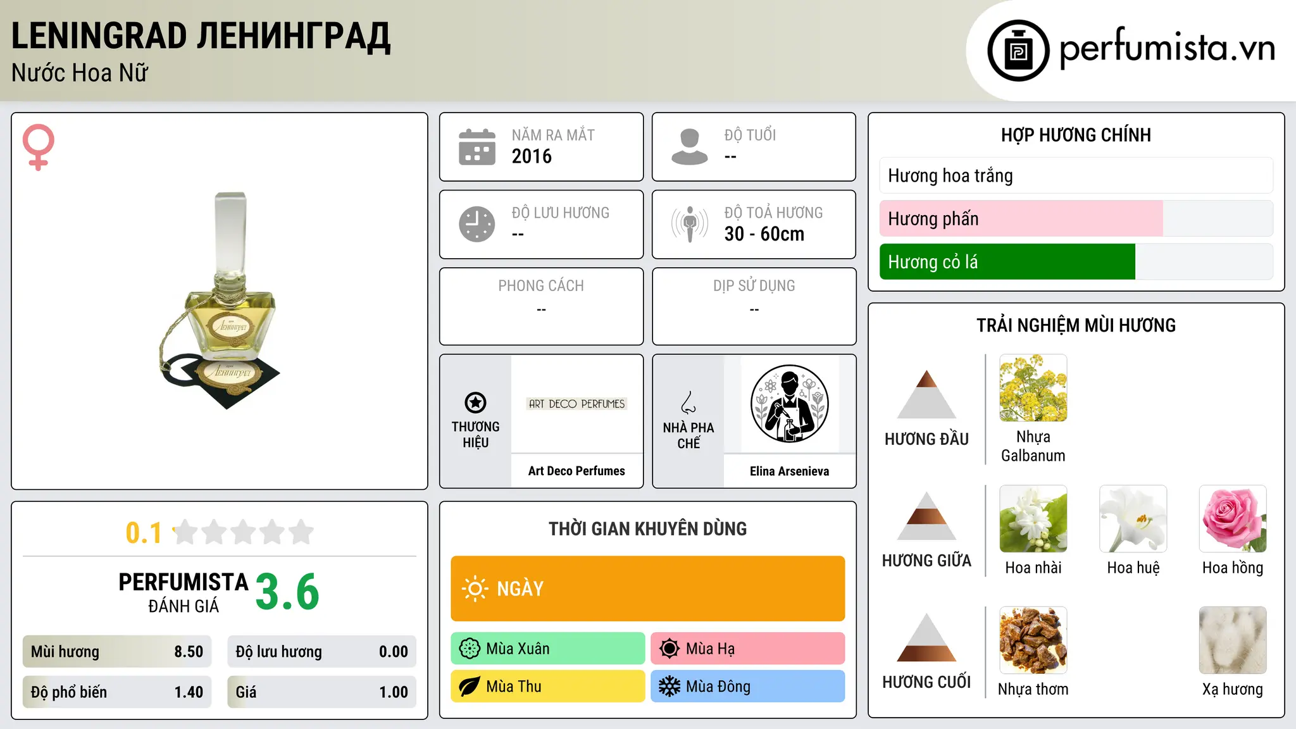Select the Hoa huệ note image
Screen dimensions: 1296x729
click(x=1133, y=519)
